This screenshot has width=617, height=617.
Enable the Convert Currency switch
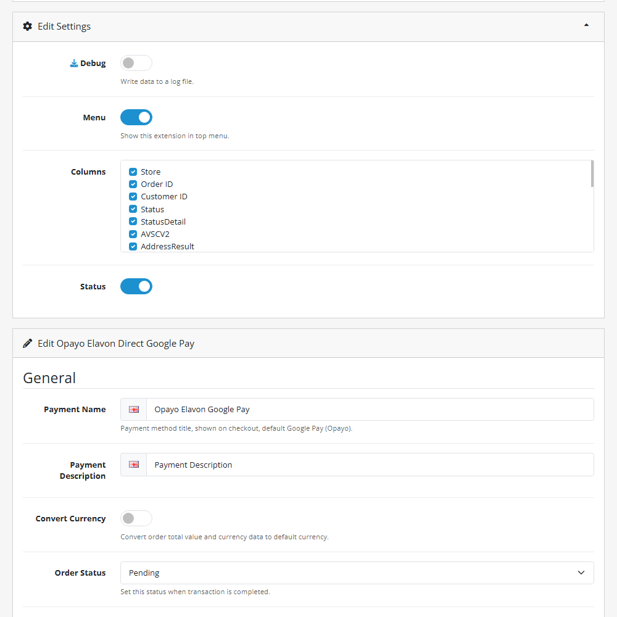136,518
